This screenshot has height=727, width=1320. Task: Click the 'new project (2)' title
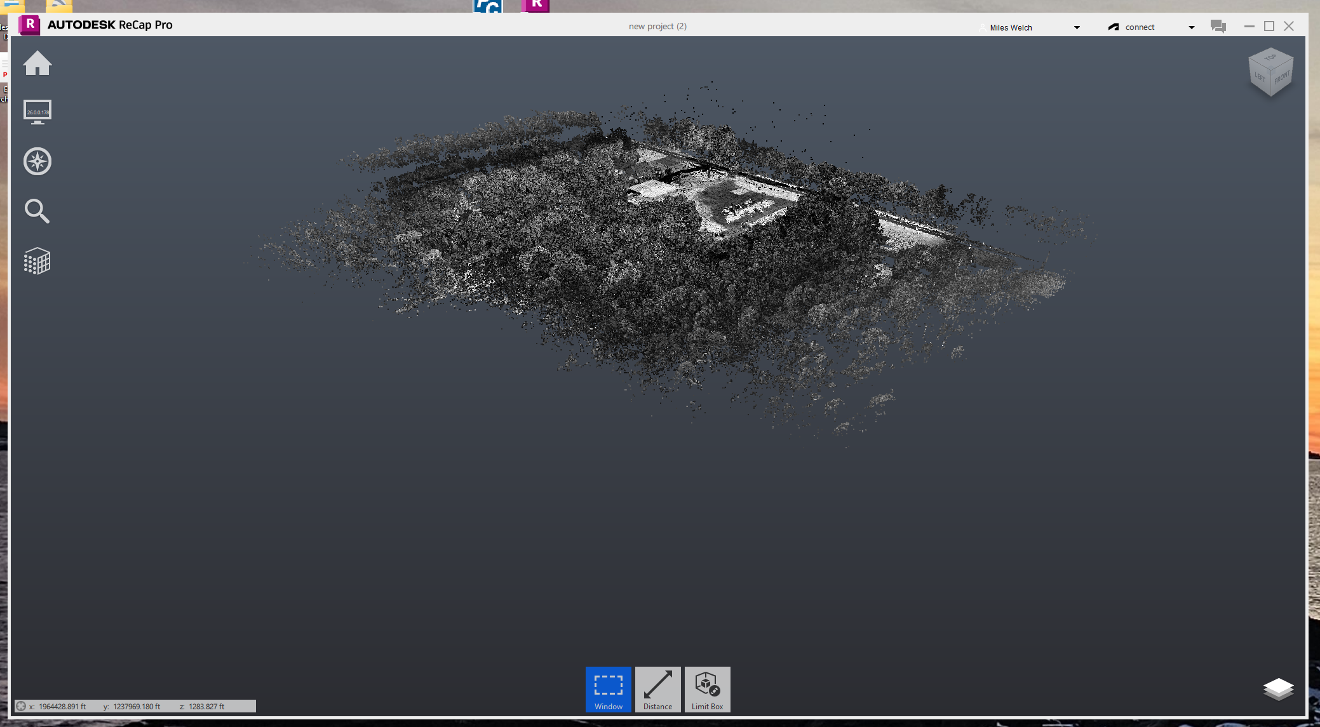[657, 26]
